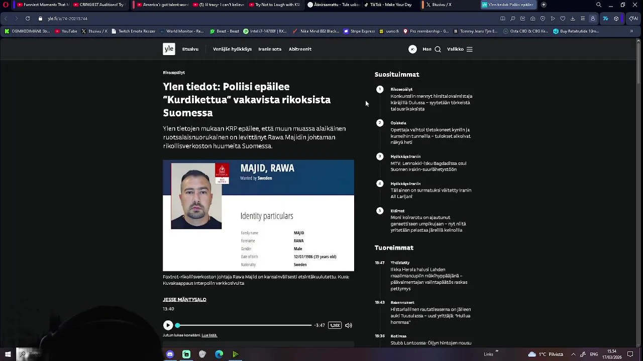Open Windows notification center
Image resolution: width=643 pixels, height=361 pixels.
coord(630,354)
